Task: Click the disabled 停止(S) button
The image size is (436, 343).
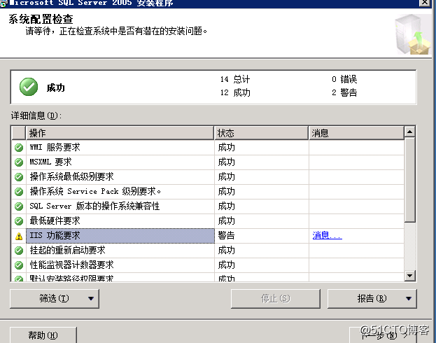Action: 276,298
